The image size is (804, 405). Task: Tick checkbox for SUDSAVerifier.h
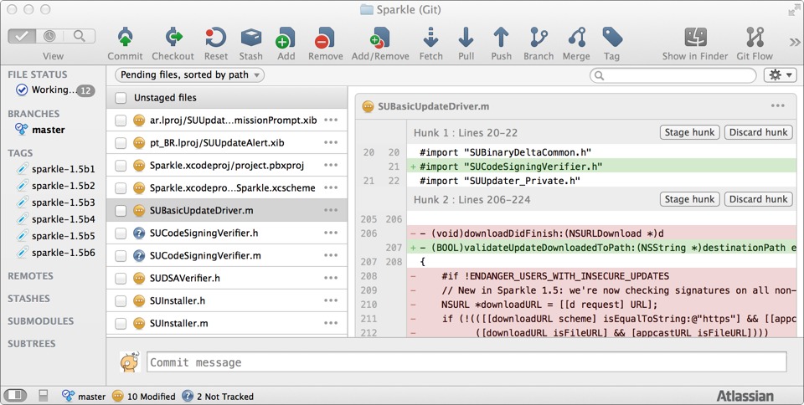tap(121, 278)
